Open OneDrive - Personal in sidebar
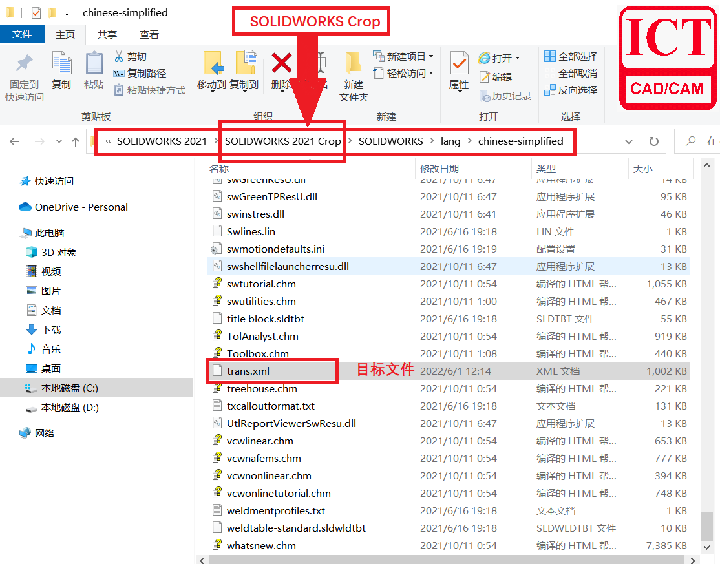The height and width of the screenshot is (564, 720). pos(74,207)
